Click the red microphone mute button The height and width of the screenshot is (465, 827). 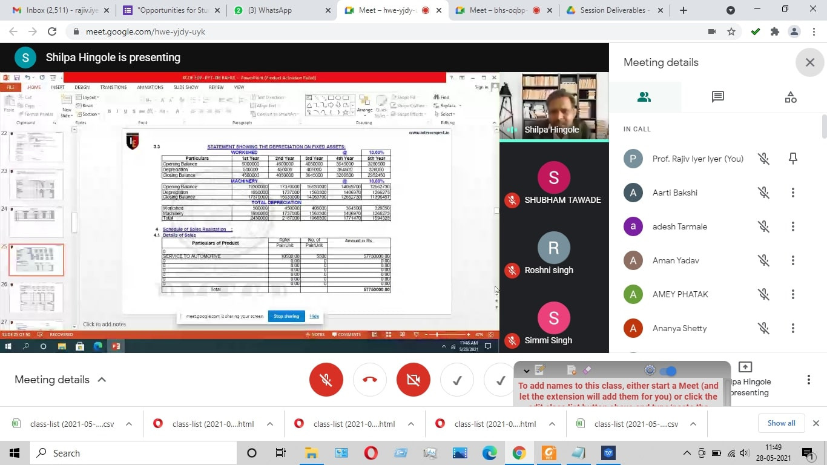(x=326, y=380)
